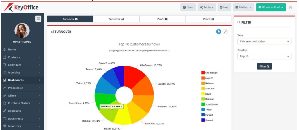299x130 pixels.
Task: Switch to the Profit pie chart tab
Action: pyautogui.click(x=162, y=19)
